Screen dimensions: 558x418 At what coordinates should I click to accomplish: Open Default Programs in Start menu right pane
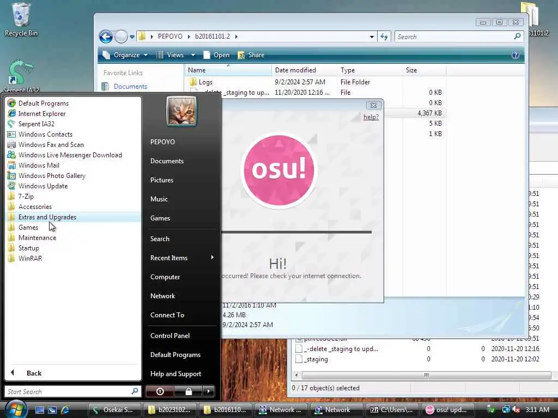pos(175,355)
